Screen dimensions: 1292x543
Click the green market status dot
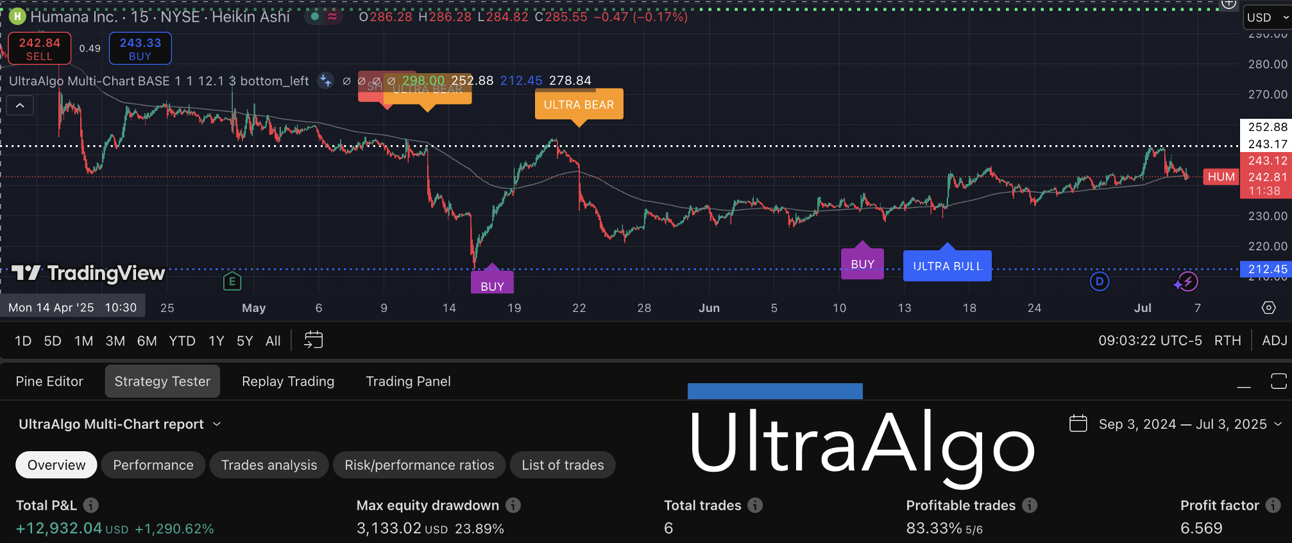[315, 17]
